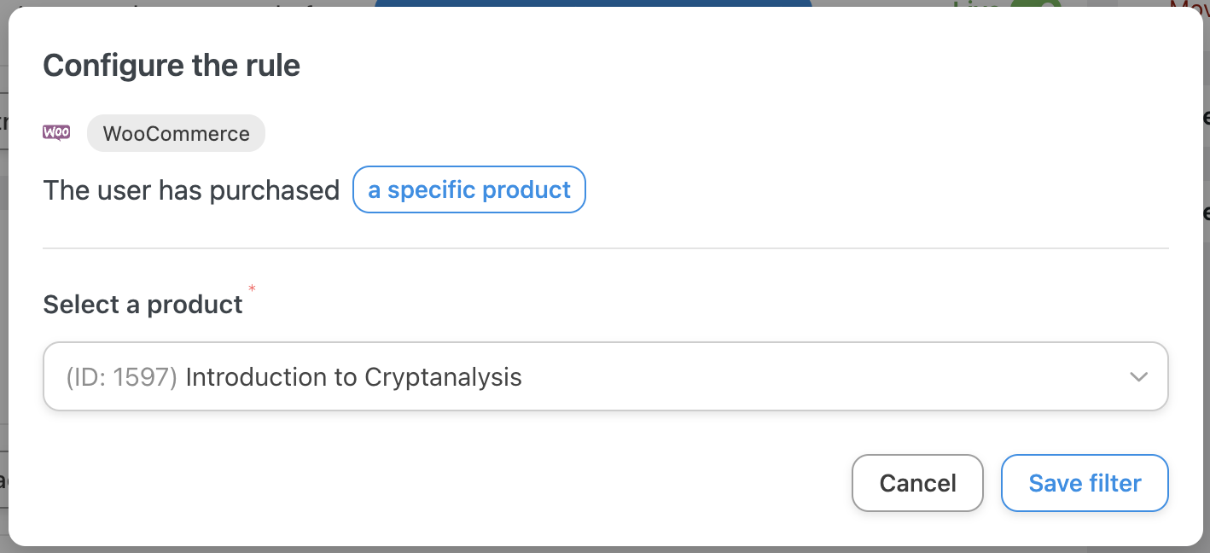Save the filter with the blue button
This screenshot has height=553, width=1210.
pos(1085,483)
